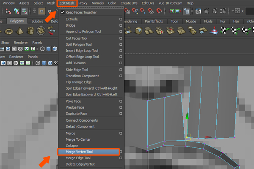The width and height of the screenshot is (254, 169).
Task: Click Split Polygon Tool entry
Action: click(x=79, y=44)
